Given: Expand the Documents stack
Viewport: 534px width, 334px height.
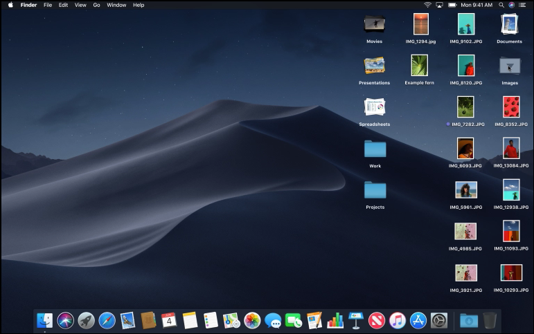Looking at the screenshot, I should click(x=510, y=24).
